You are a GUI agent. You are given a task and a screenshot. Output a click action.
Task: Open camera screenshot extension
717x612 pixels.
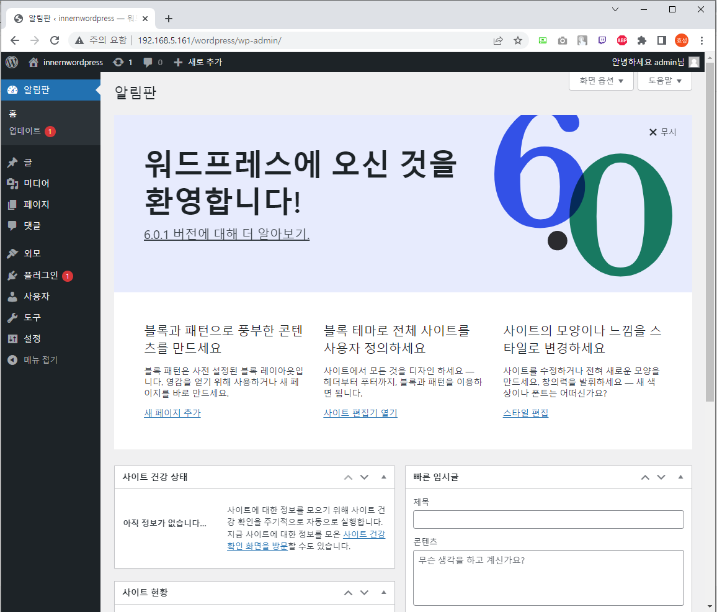(563, 40)
